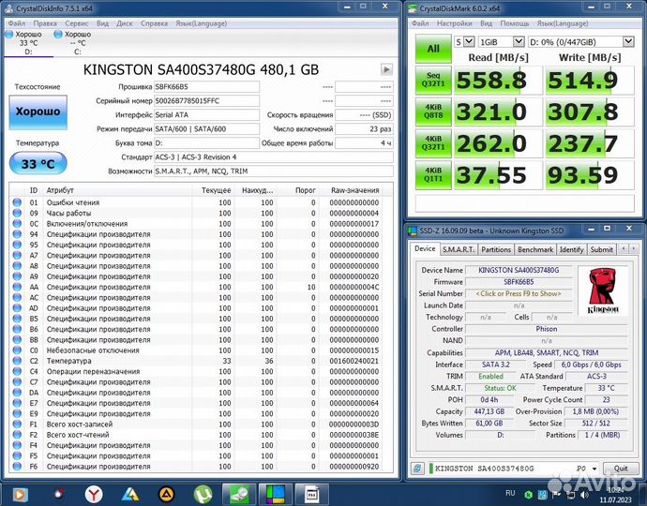647x506 pixels.
Task: Click the Action Center flag tray icon
Action: pyautogui.click(x=556, y=495)
